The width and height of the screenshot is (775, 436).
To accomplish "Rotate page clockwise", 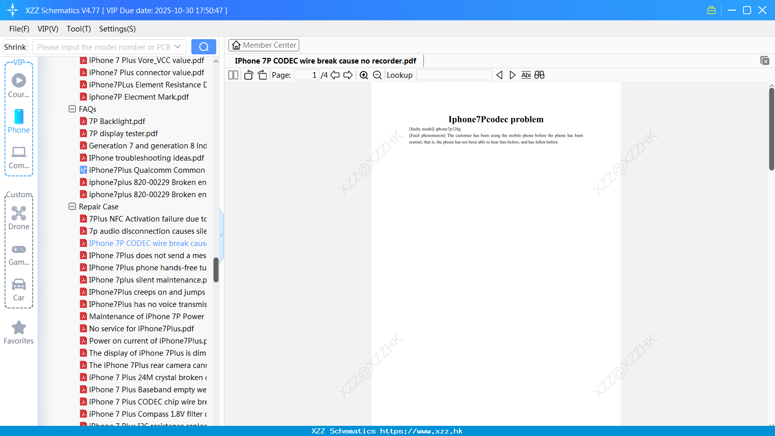I will 262,75.
